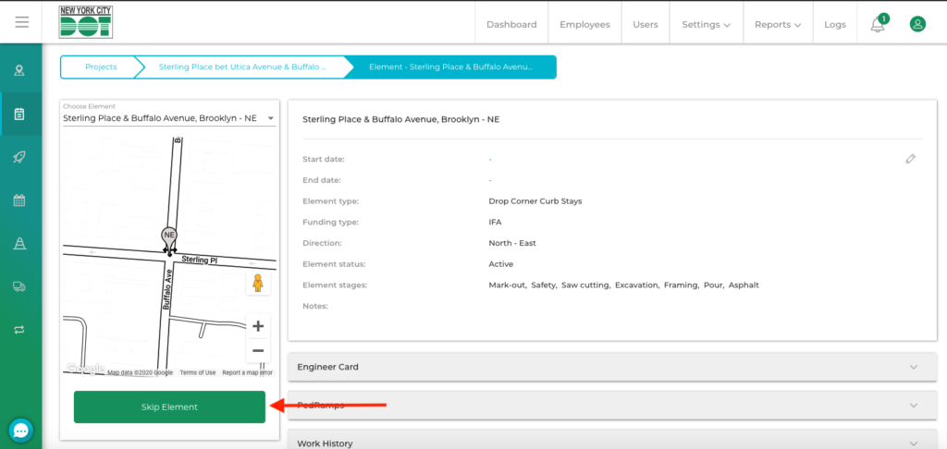The width and height of the screenshot is (947, 449).
Task: Click the green user profile avatar
Action: click(917, 24)
